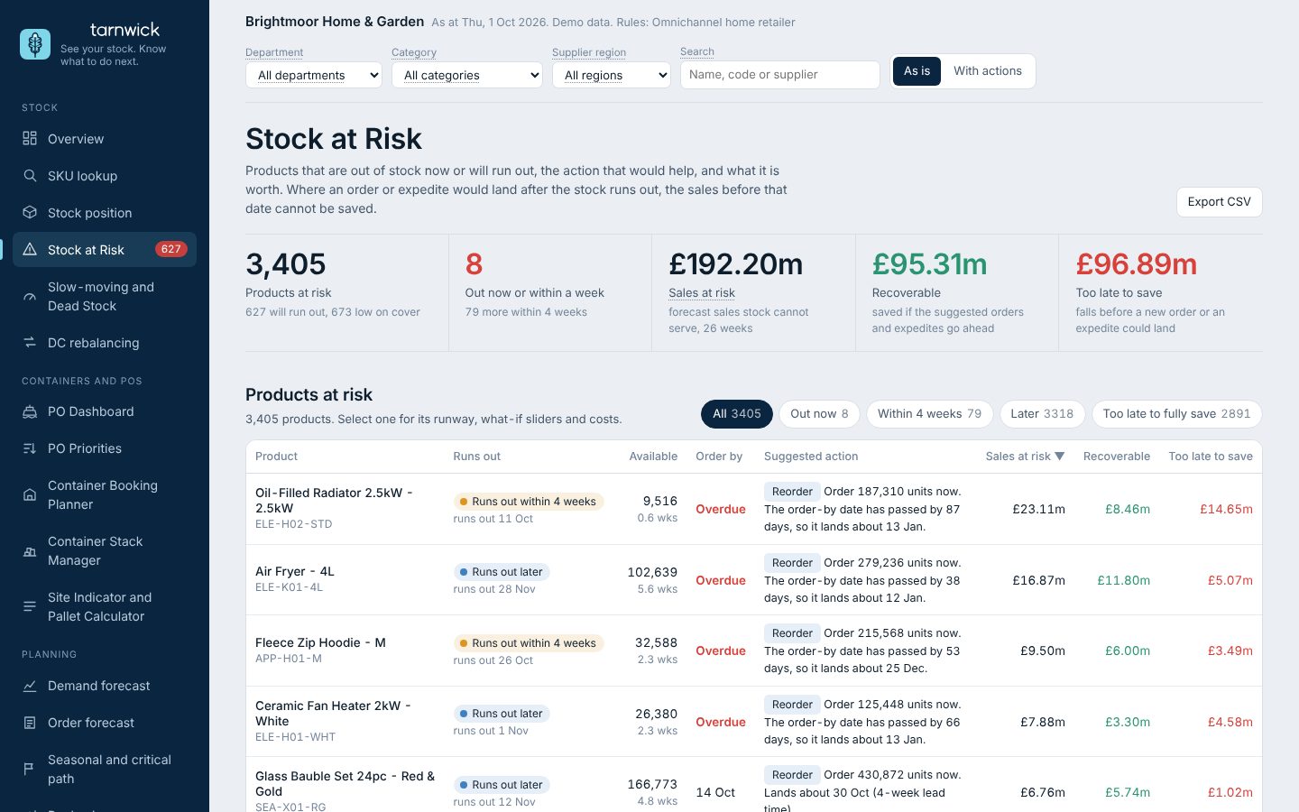
Task: Open Overview via its grid icon
Action: [30, 138]
